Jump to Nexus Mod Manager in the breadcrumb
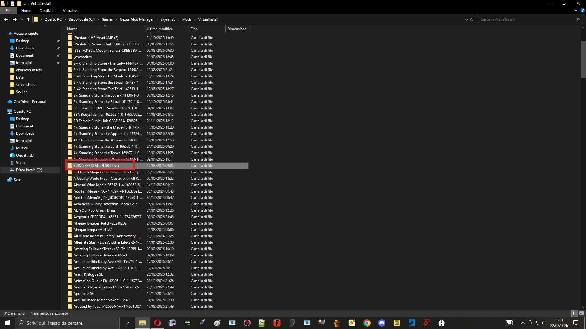The width and height of the screenshot is (586, 329). (136, 19)
